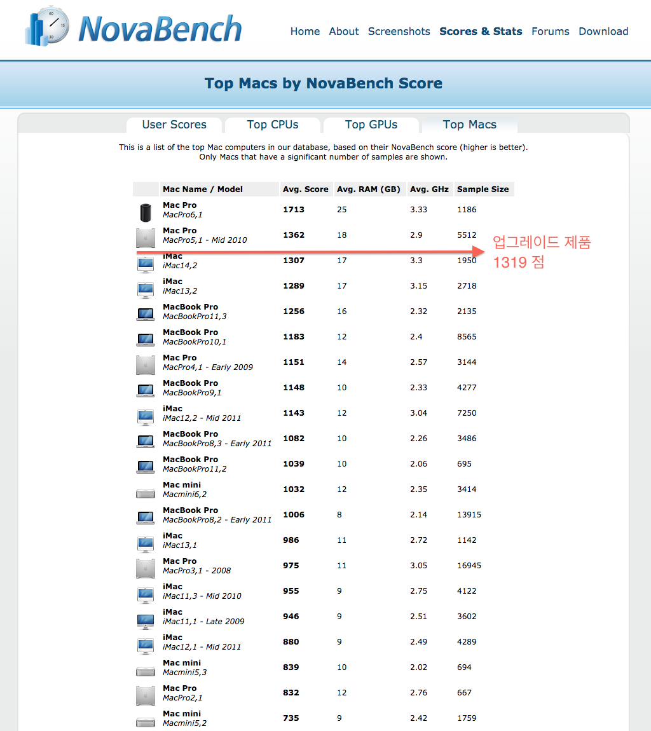Viewport: 651px width, 731px height.
Task: Open the Screenshots navigation link
Action: point(399,31)
